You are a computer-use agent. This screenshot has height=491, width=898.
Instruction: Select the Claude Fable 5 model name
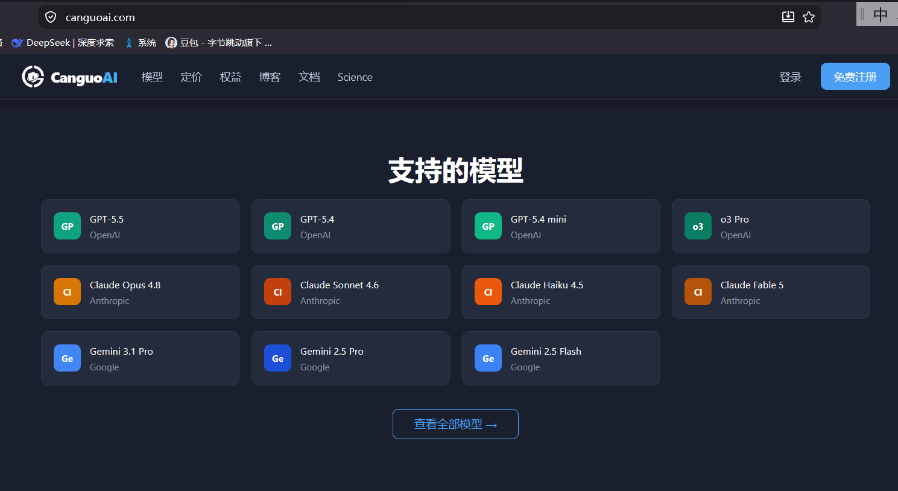click(x=752, y=285)
